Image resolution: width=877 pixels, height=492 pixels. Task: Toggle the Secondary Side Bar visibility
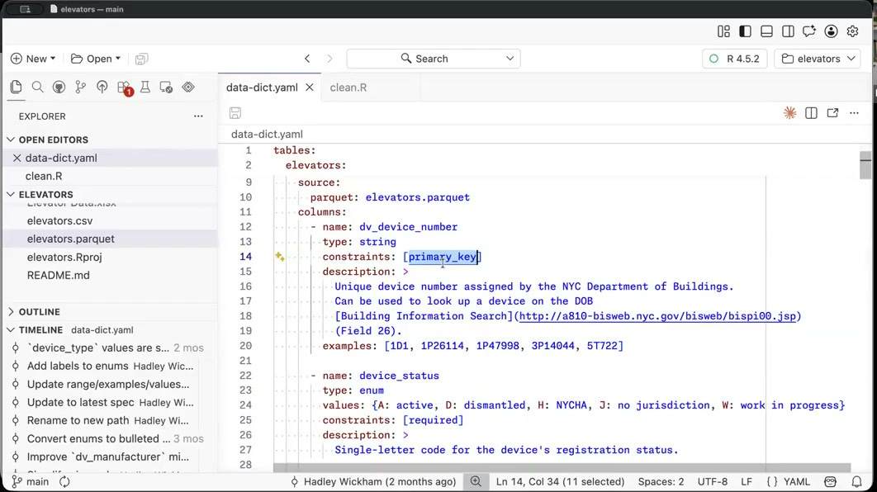pyautogui.click(x=788, y=31)
